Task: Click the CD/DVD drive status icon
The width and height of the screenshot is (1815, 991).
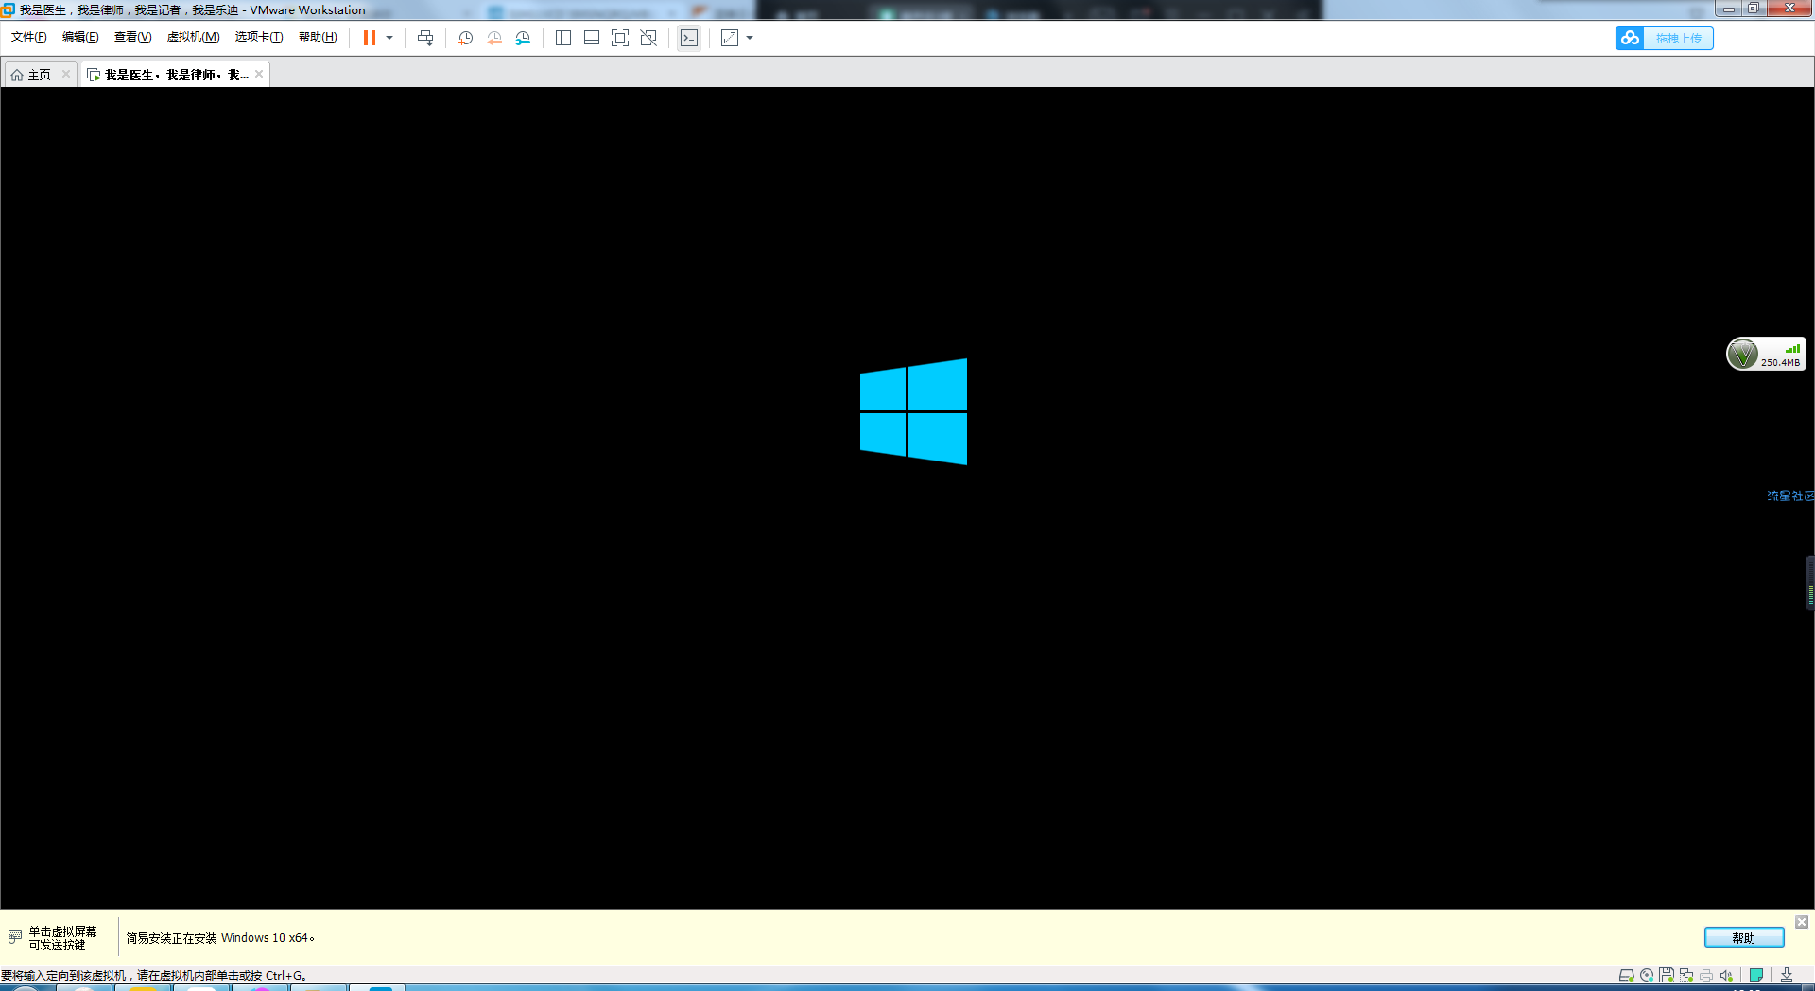Action: 1647,975
